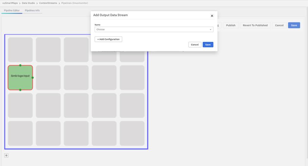This screenshot has width=308, height=166.
Task: Open ContextStreams breadcrumb link
Action: pos(48,3)
